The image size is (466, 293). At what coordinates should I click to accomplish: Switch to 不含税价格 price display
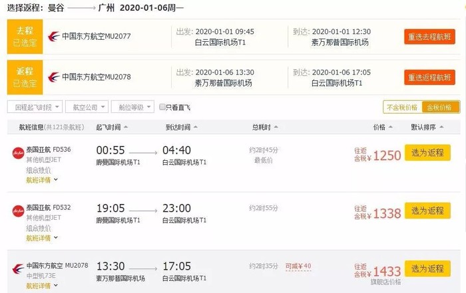coord(402,107)
